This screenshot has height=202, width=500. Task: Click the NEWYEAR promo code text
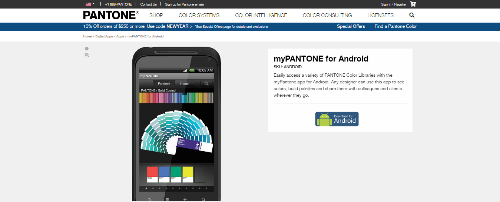(178, 26)
